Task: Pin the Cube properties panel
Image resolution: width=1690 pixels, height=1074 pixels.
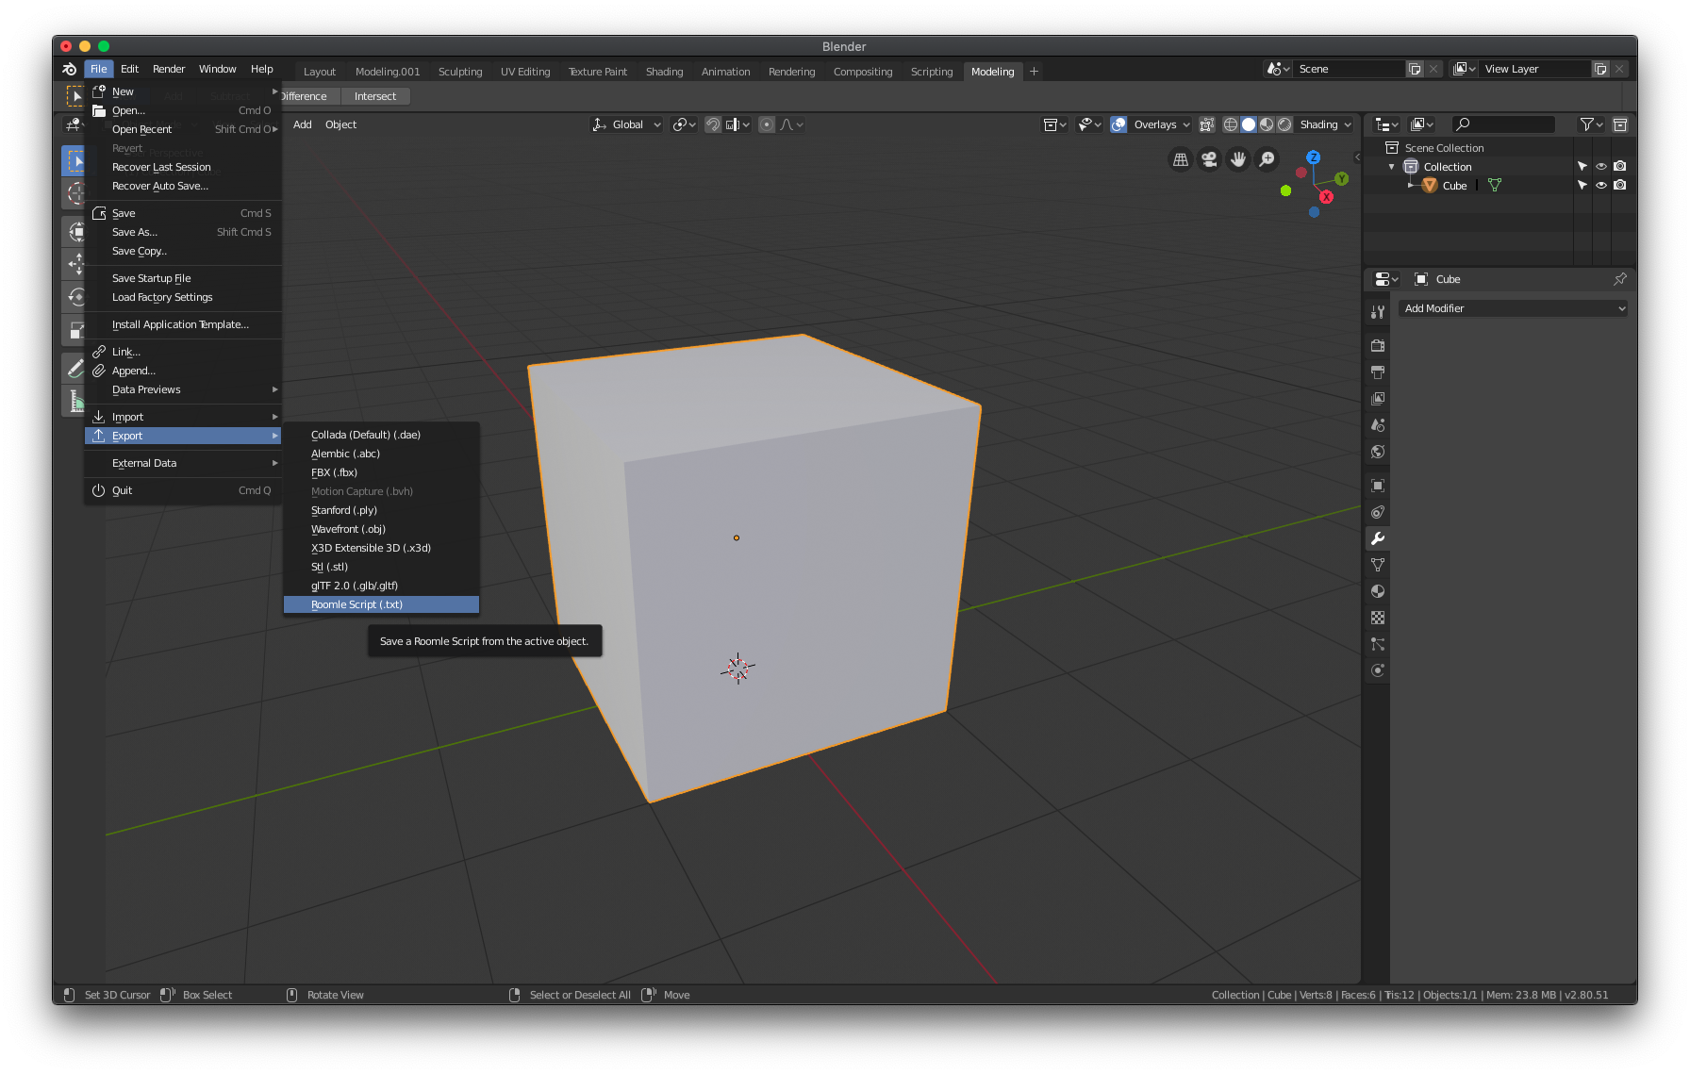Action: [x=1619, y=279]
